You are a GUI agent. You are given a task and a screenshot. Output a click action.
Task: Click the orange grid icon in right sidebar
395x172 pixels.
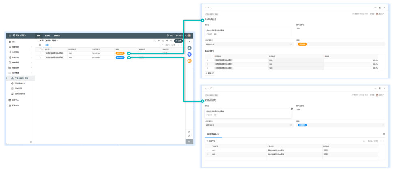pyautogui.click(x=189, y=61)
